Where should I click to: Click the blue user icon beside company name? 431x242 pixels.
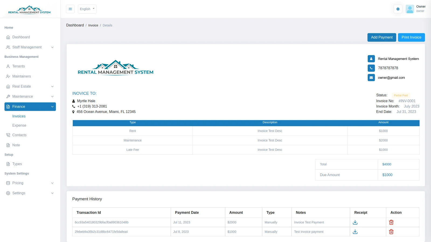coord(371,59)
